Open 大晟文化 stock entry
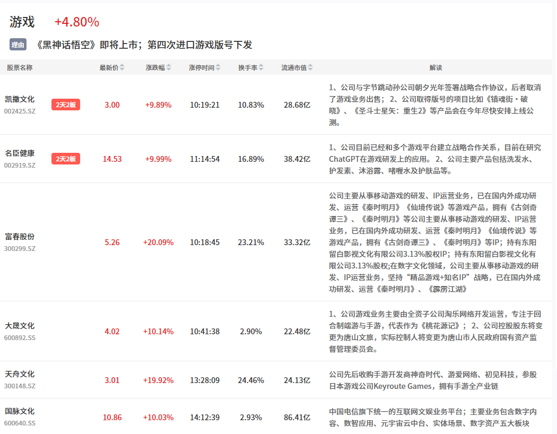 click(20, 326)
